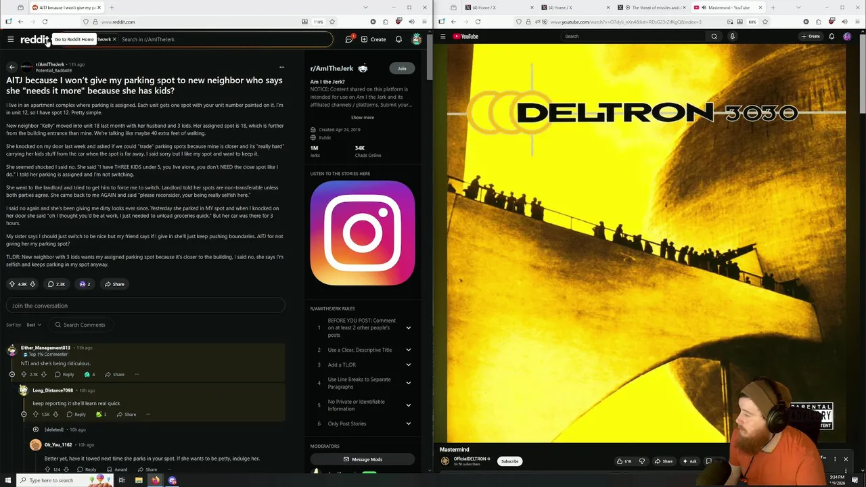Image resolution: width=866 pixels, height=487 pixels.
Task: Collapse the Either_Management813 comment thread
Action: (12, 374)
